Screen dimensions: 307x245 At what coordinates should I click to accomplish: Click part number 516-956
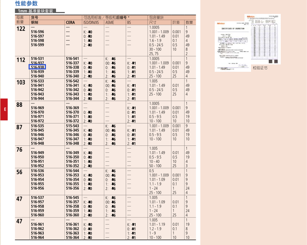(37, 188)
